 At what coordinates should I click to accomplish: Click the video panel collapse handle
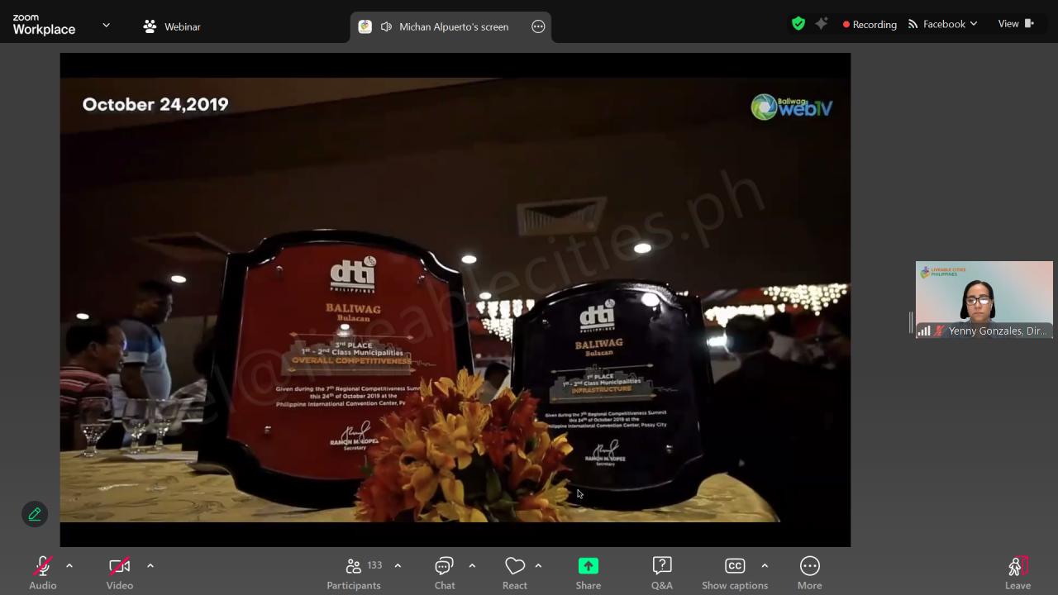911,321
